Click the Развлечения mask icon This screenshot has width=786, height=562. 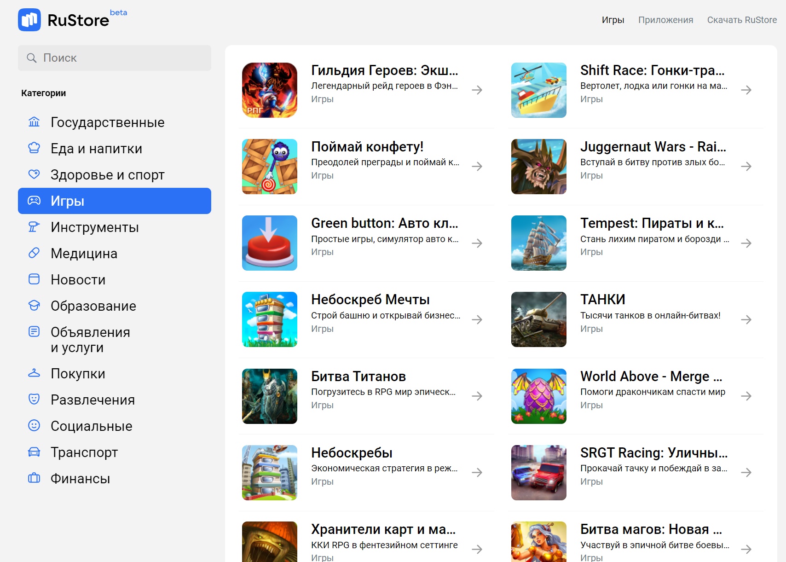point(34,400)
